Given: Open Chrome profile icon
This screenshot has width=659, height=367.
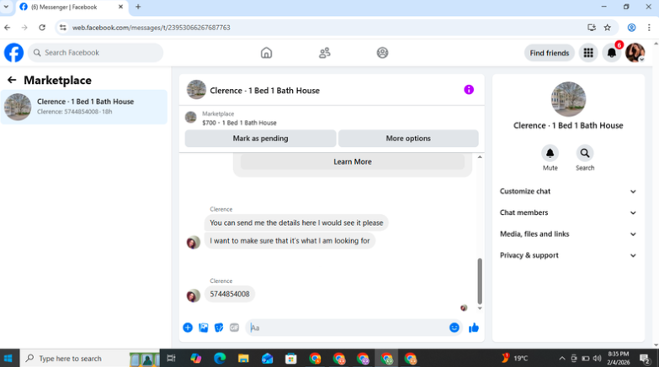Looking at the screenshot, I should click(x=631, y=28).
